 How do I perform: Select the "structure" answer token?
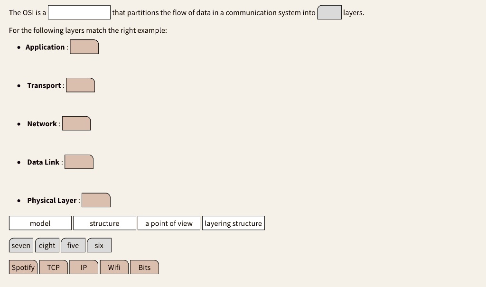(x=104, y=223)
